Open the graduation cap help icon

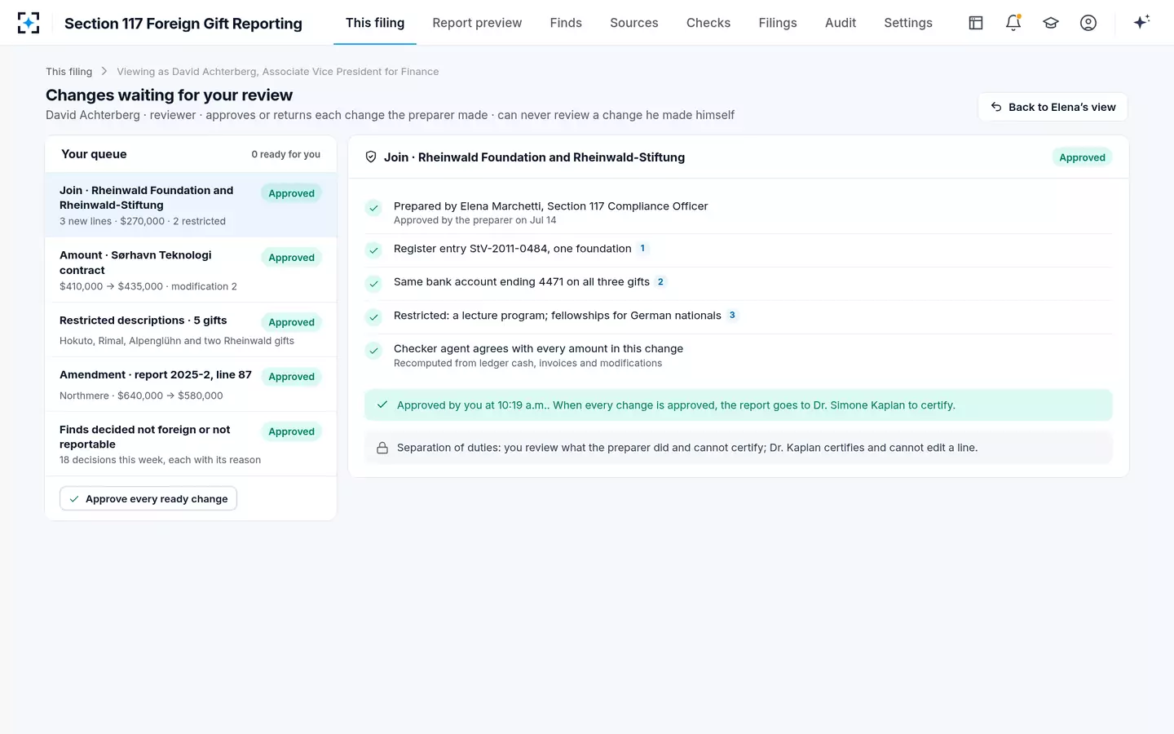pos(1051,23)
